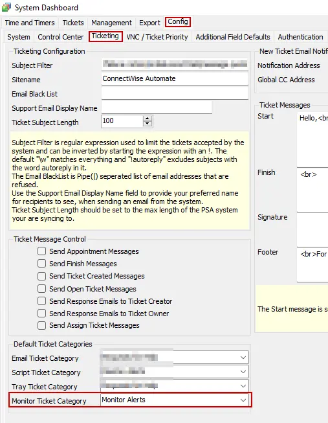Viewport: 328px width, 423px height.
Task: Click the Support Email Display Name field
Action: (157, 108)
